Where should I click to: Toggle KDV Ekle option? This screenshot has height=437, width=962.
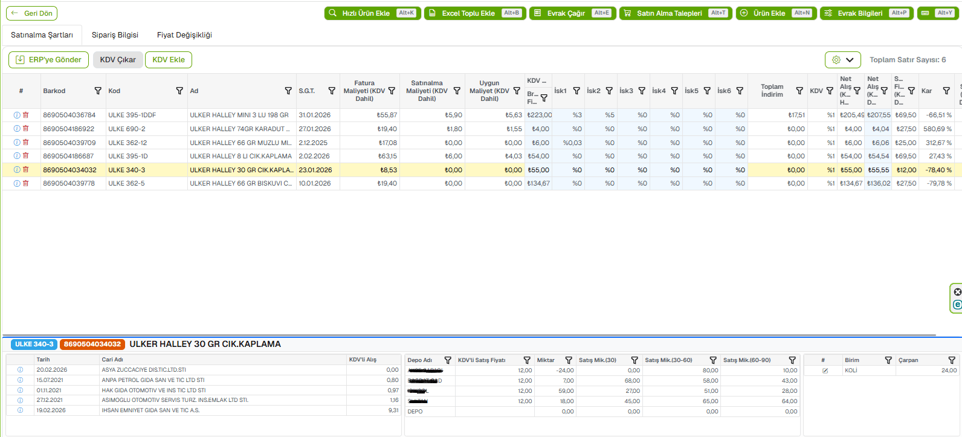tap(169, 60)
